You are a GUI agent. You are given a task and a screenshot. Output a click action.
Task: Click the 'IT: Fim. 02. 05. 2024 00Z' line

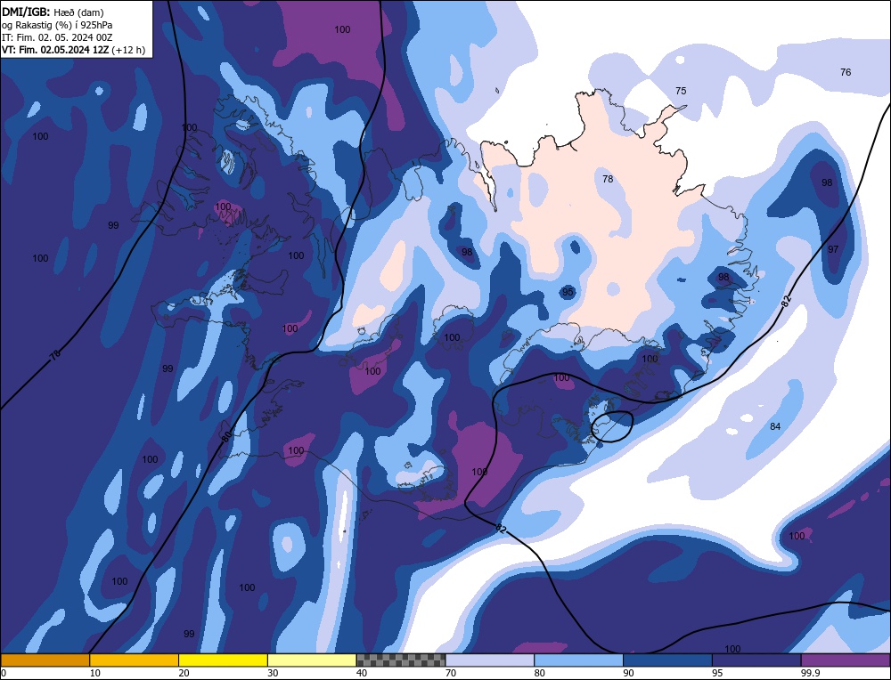click(x=57, y=37)
